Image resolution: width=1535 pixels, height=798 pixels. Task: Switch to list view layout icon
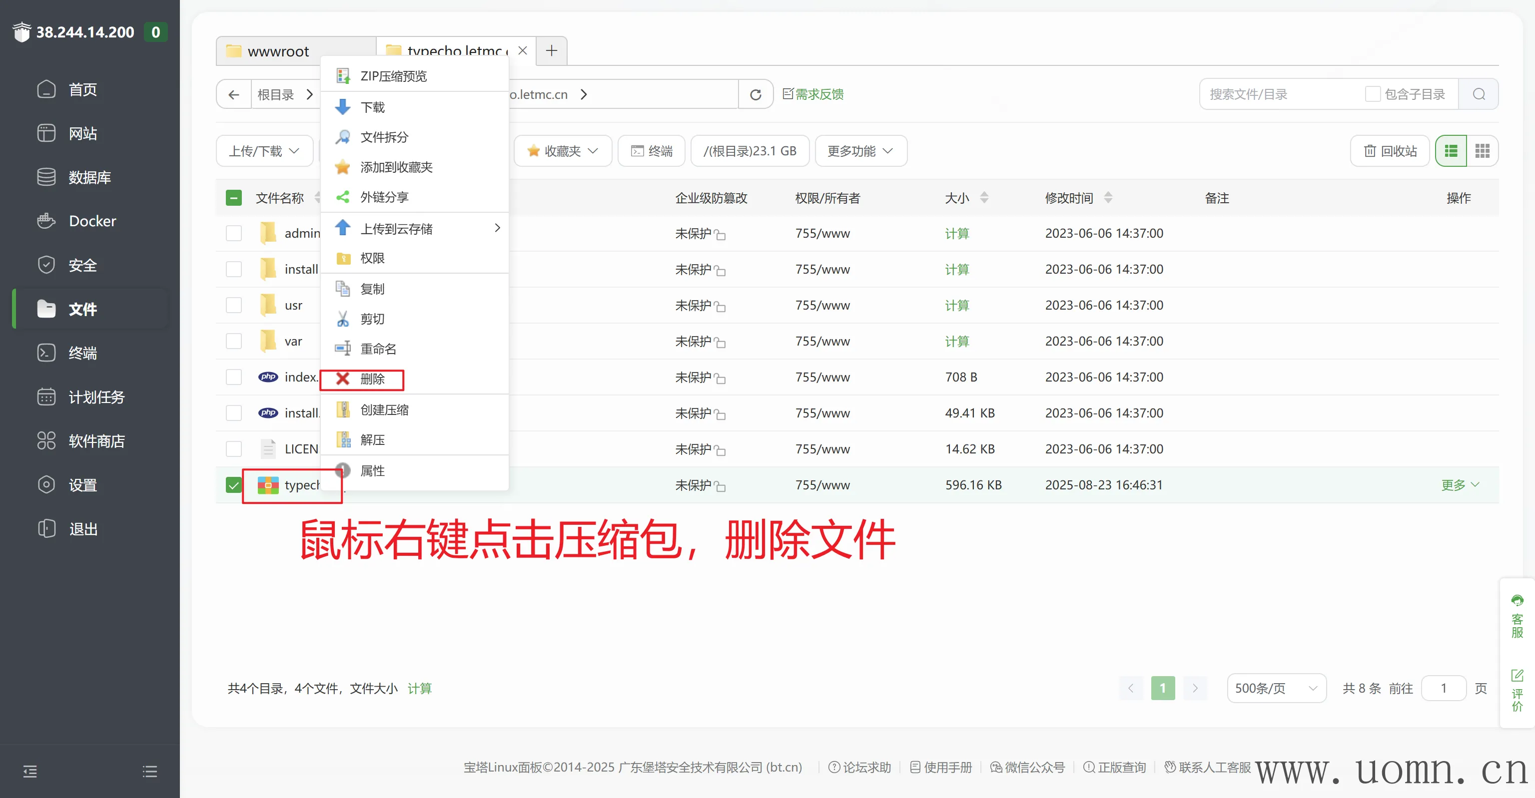click(1451, 151)
